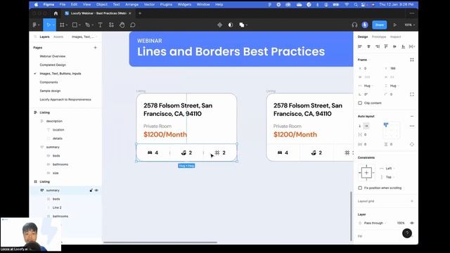This screenshot has width=450, height=253.
Task: Open a new tab with plus button
Action: point(140,13)
